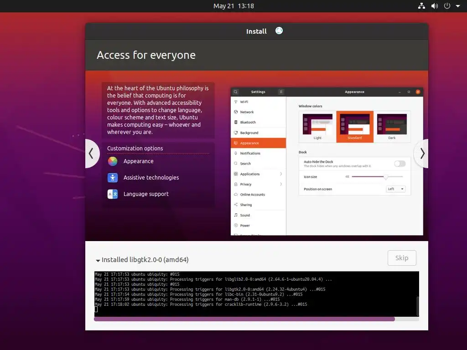Click the Search magnifier icon in sidebar

pos(236,164)
